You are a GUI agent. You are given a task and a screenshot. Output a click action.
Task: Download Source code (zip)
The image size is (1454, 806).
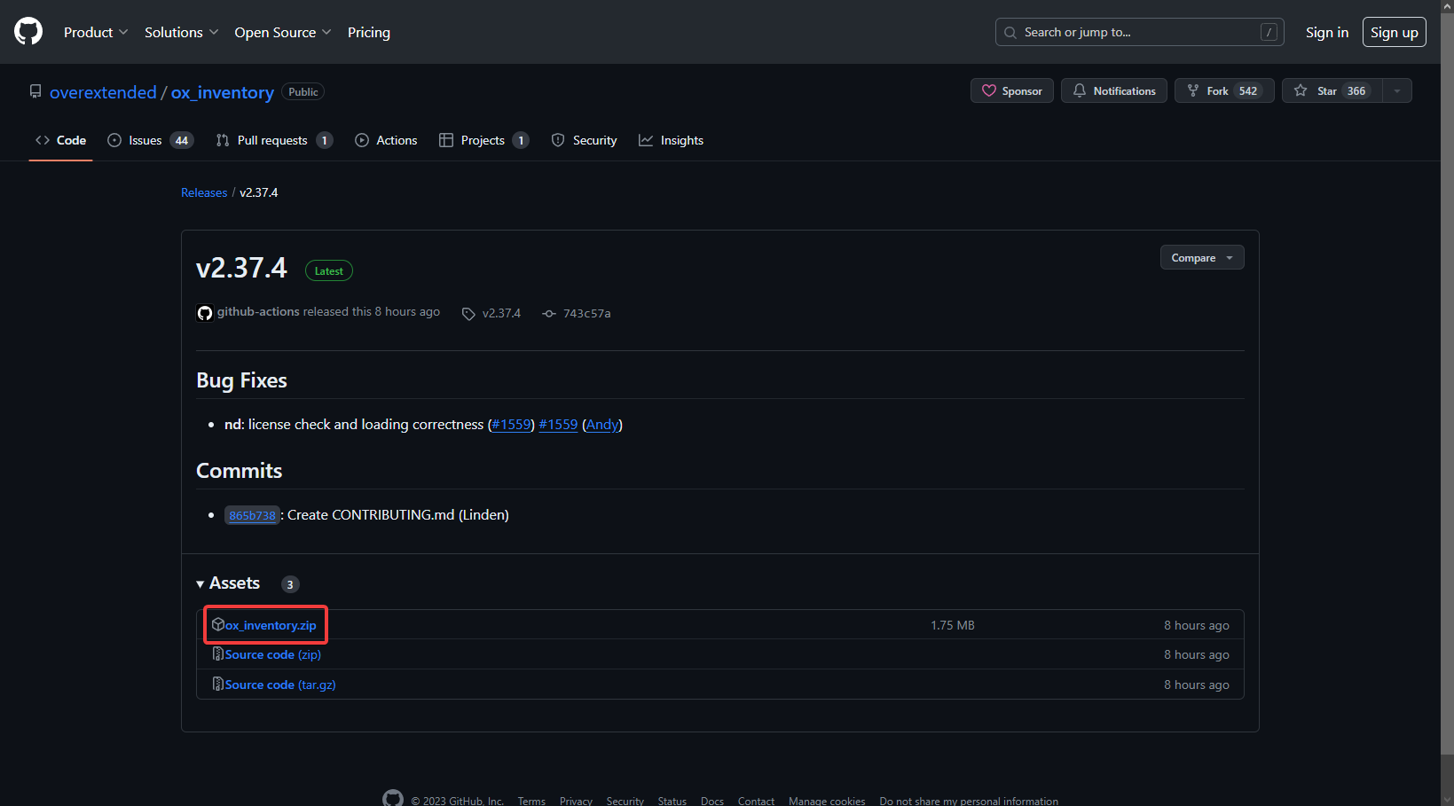[273, 654]
